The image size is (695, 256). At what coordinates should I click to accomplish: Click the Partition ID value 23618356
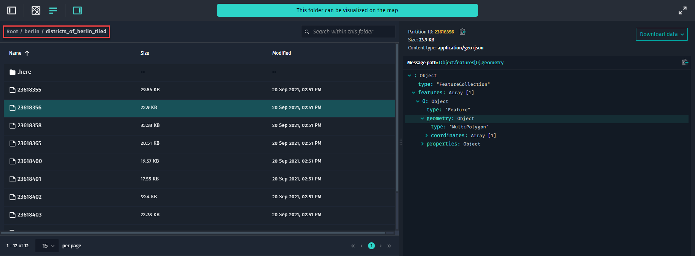444,32
